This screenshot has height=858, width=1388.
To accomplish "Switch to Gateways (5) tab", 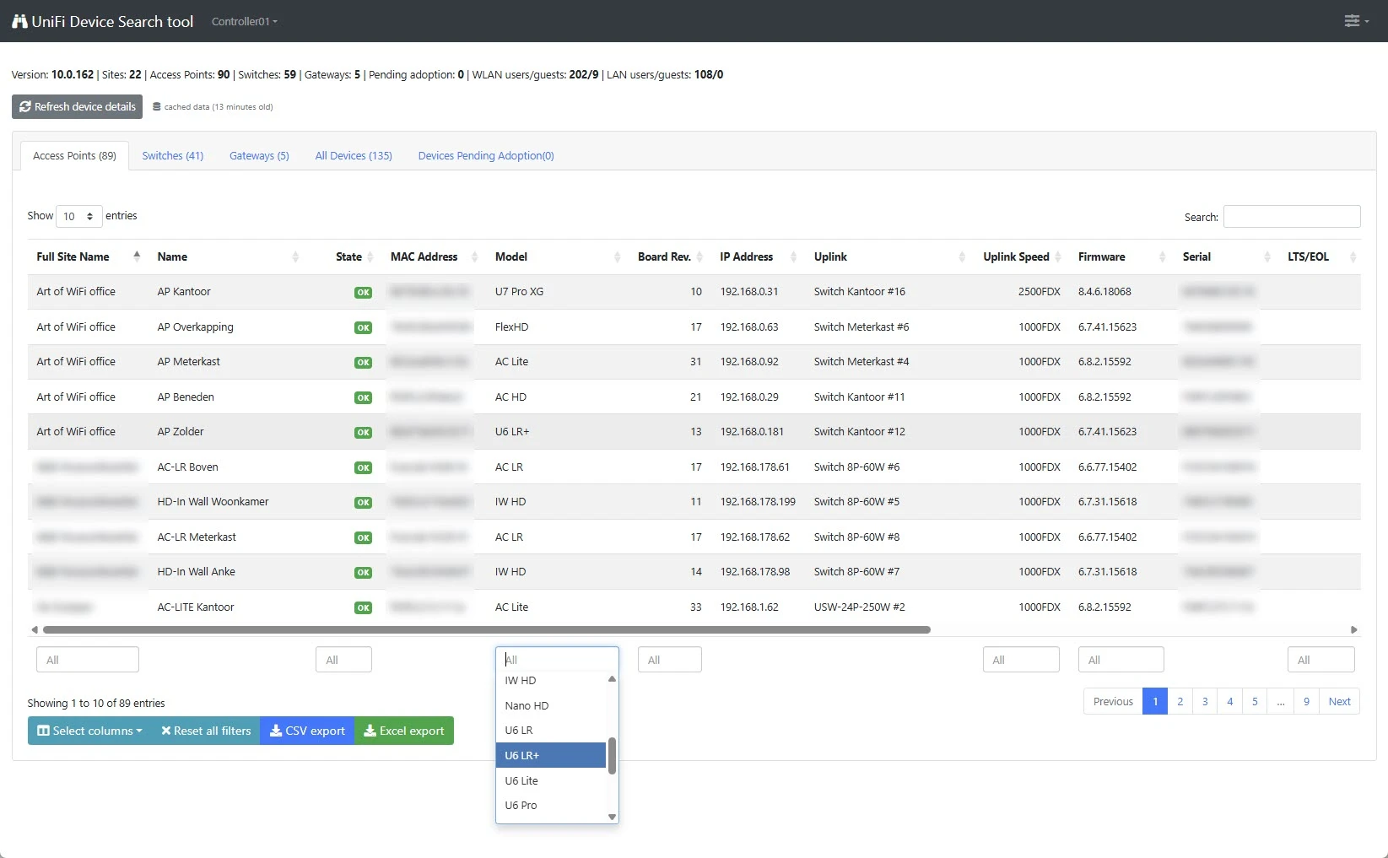I will point(259,155).
